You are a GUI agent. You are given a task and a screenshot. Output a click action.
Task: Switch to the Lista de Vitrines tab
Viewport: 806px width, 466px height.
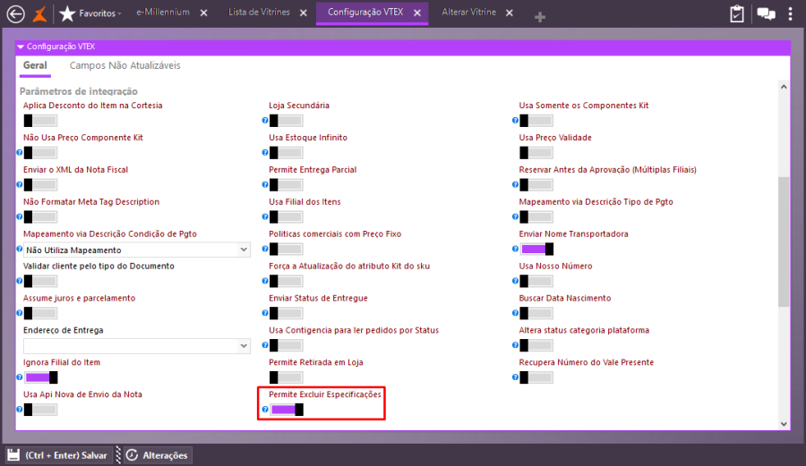tap(259, 13)
